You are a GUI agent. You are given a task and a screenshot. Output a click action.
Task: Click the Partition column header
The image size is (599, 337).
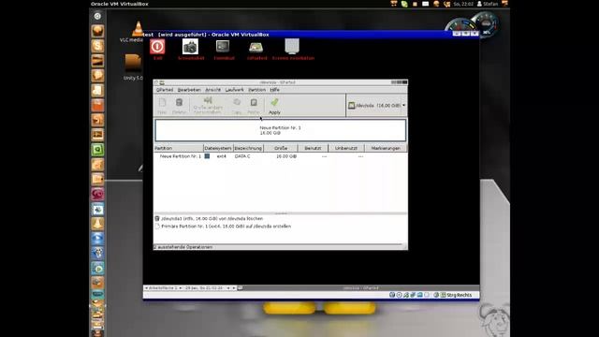179,148
